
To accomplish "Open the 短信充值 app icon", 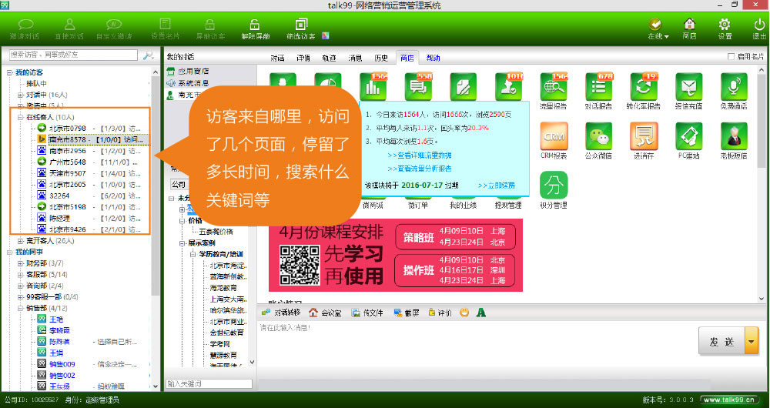I will pyautogui.click(x=689, y=86).
